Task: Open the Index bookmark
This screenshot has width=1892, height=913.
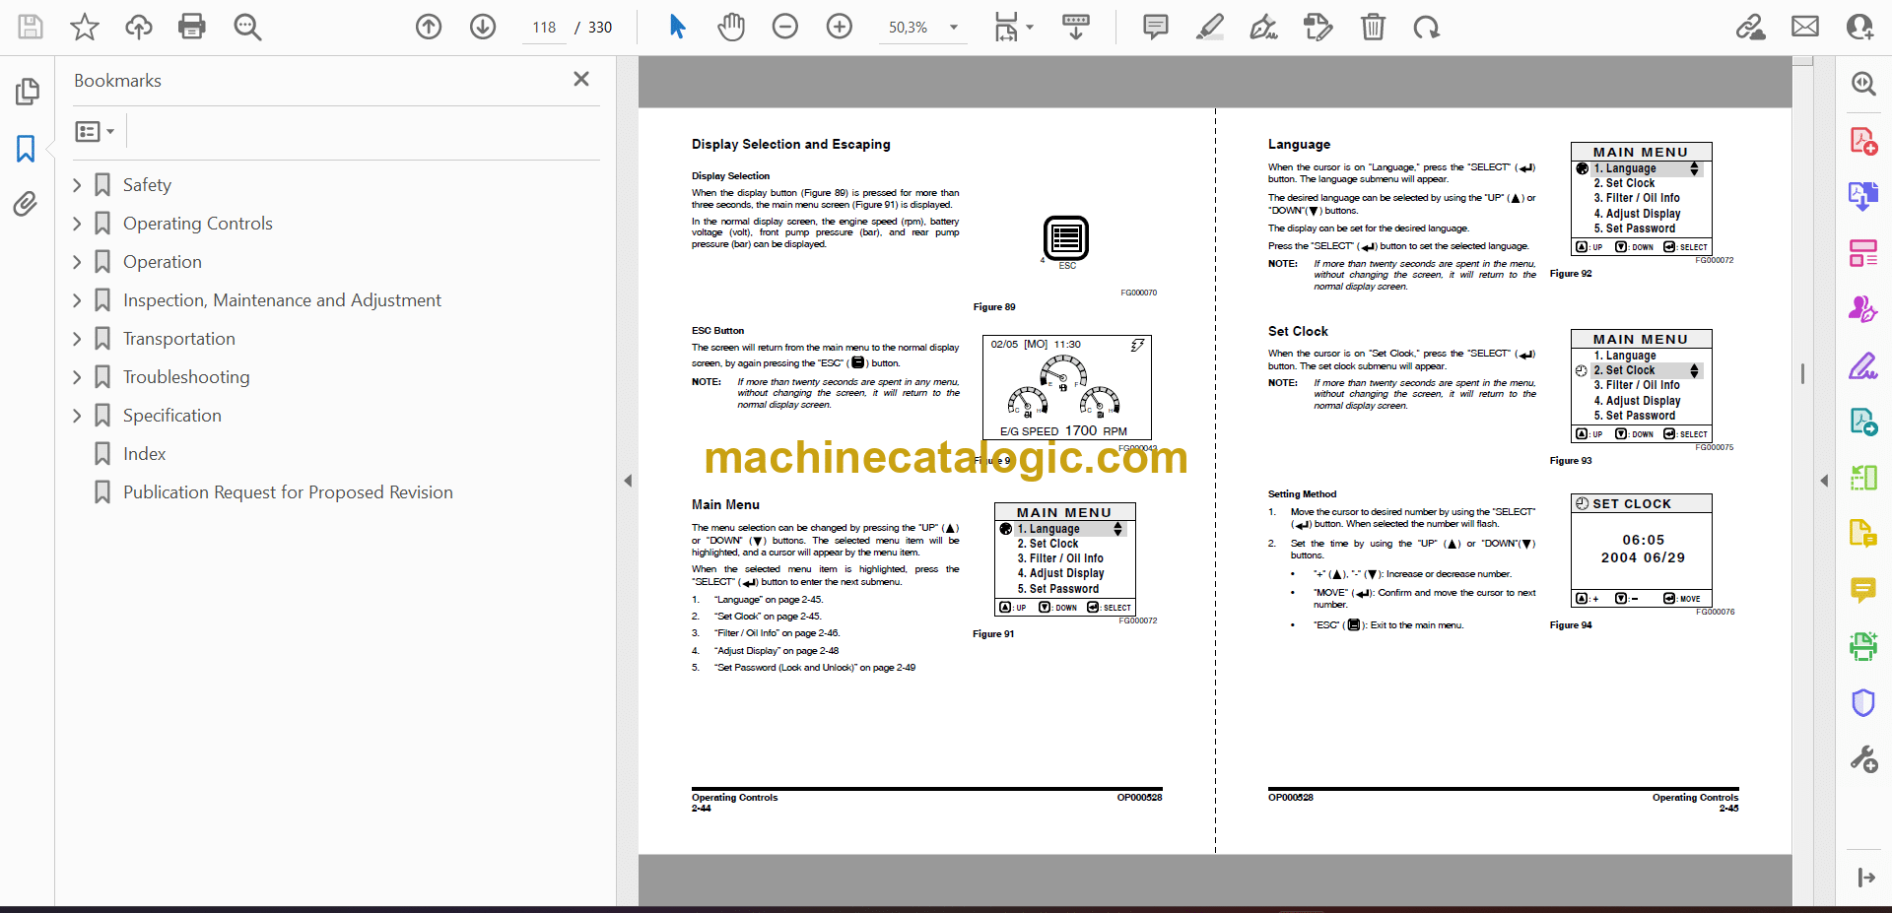Action: click(x=144, y=454)
